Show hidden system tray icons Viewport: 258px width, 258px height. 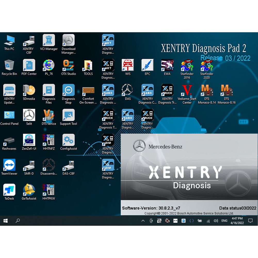click(x=143, y=221)
